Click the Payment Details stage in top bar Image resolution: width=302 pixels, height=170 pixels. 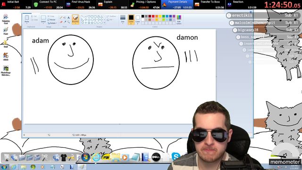[x=177, y=5]
